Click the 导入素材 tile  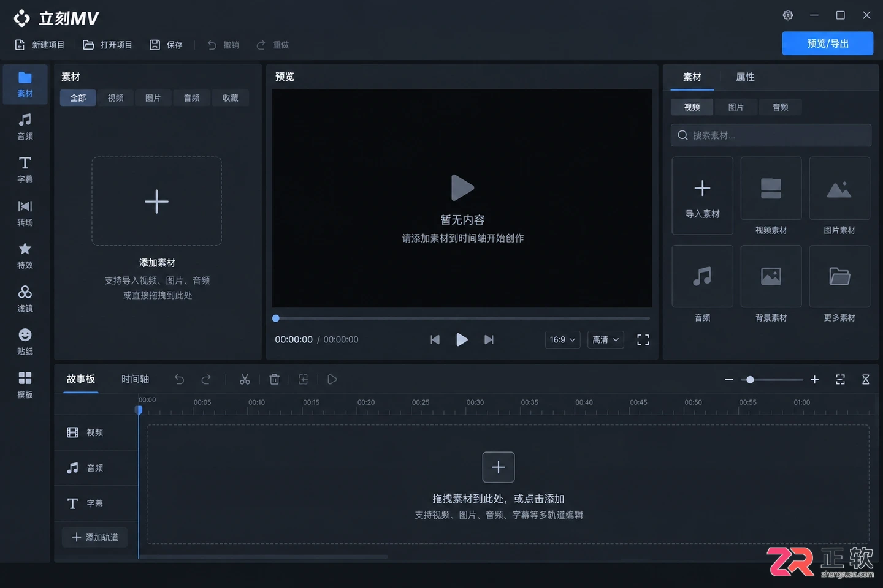(x=702, y=196)
